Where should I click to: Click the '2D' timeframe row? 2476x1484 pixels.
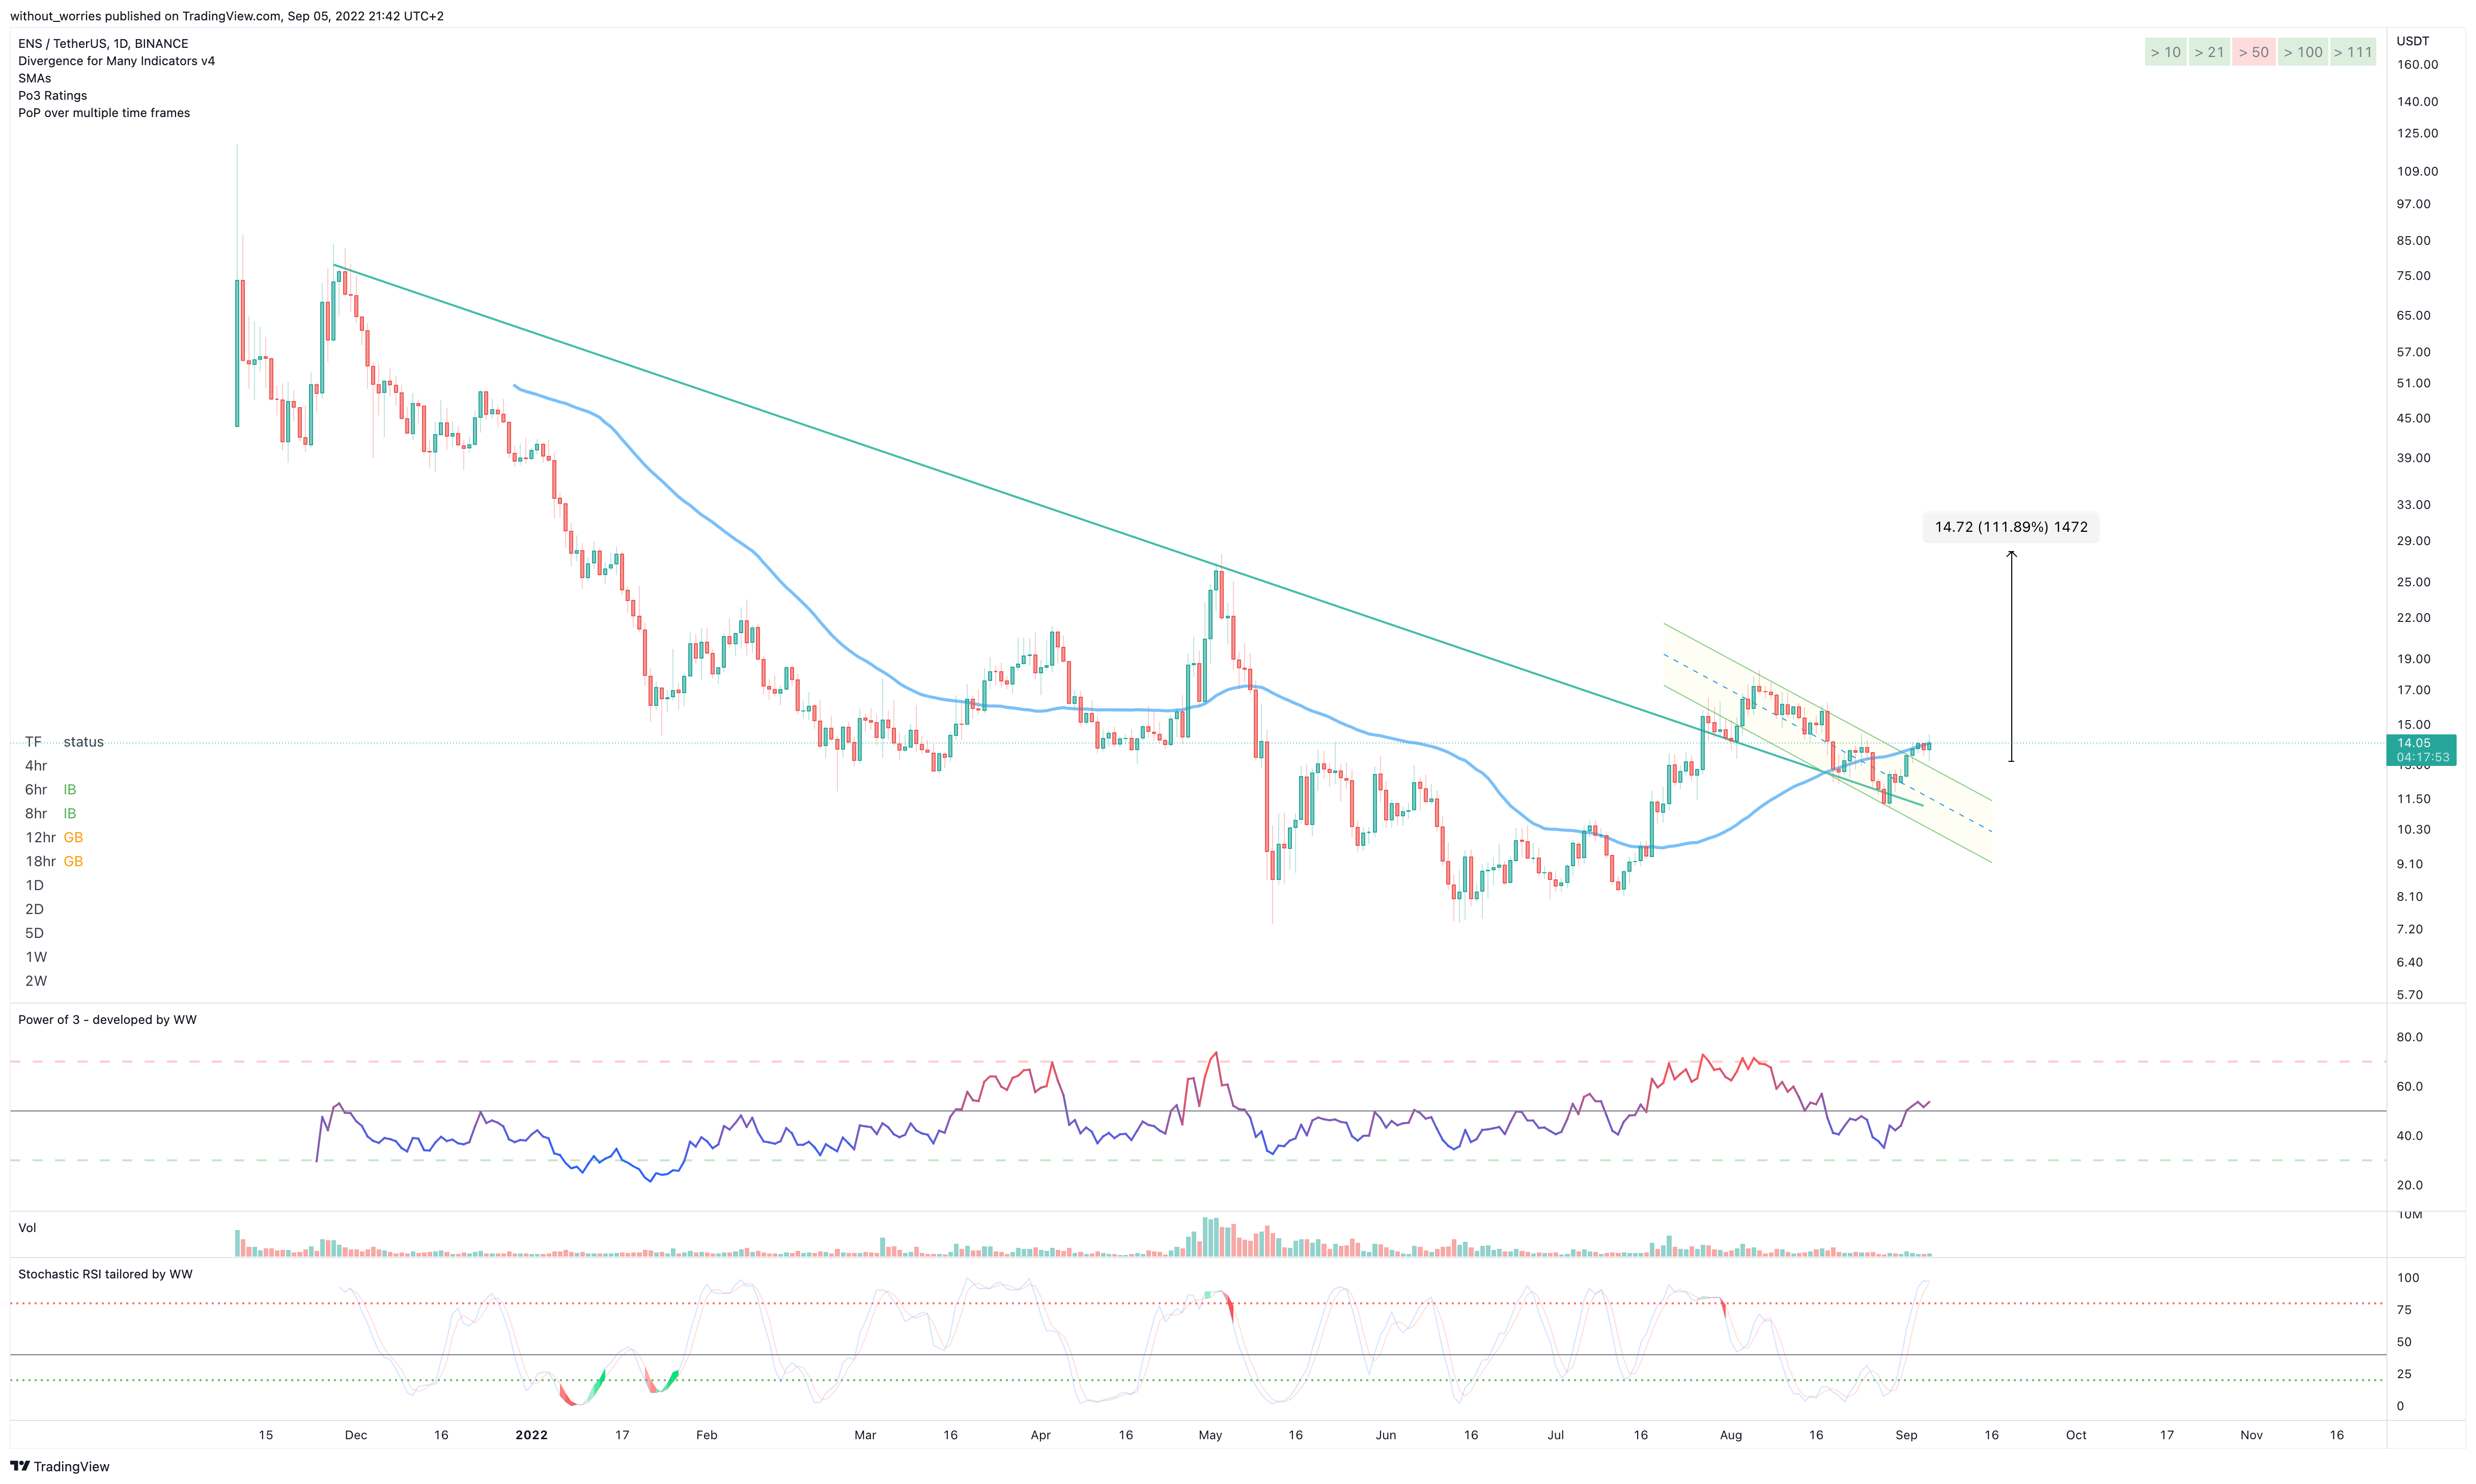point(34,910)
